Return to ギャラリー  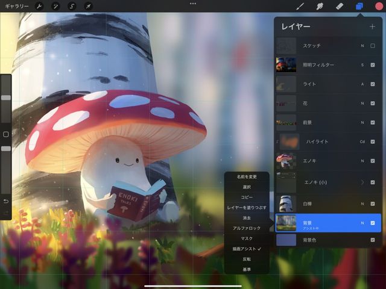tap(17, 6)
